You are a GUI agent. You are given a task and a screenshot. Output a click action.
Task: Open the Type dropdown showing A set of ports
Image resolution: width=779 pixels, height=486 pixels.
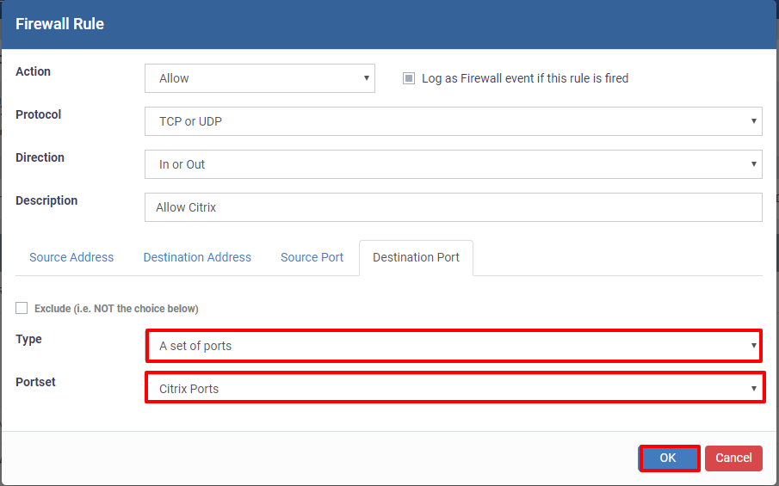[x=453, y=346]
